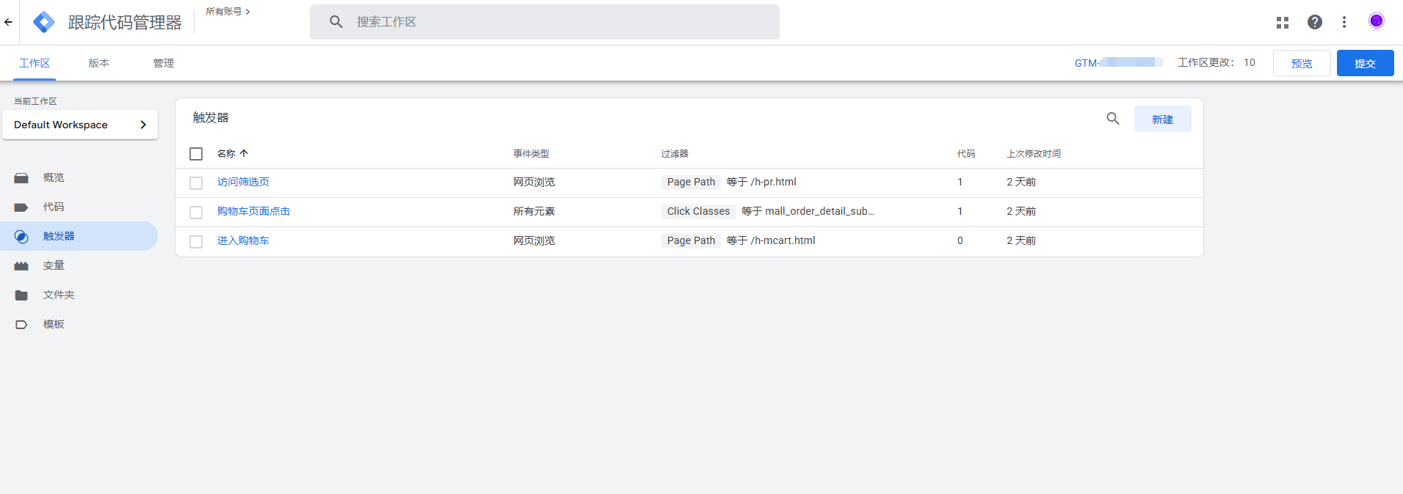Screen dimensions: 1403x494
Task: Click the Click Classes filter chip
Action: (698, 211)
